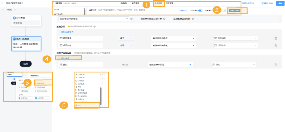Delete the 项目名称 filter condition row

275,45
